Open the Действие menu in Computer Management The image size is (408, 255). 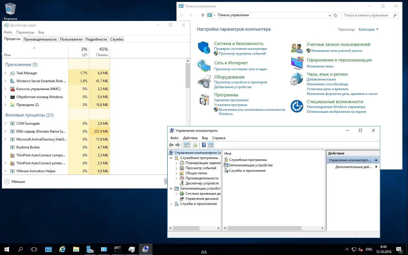190,138
